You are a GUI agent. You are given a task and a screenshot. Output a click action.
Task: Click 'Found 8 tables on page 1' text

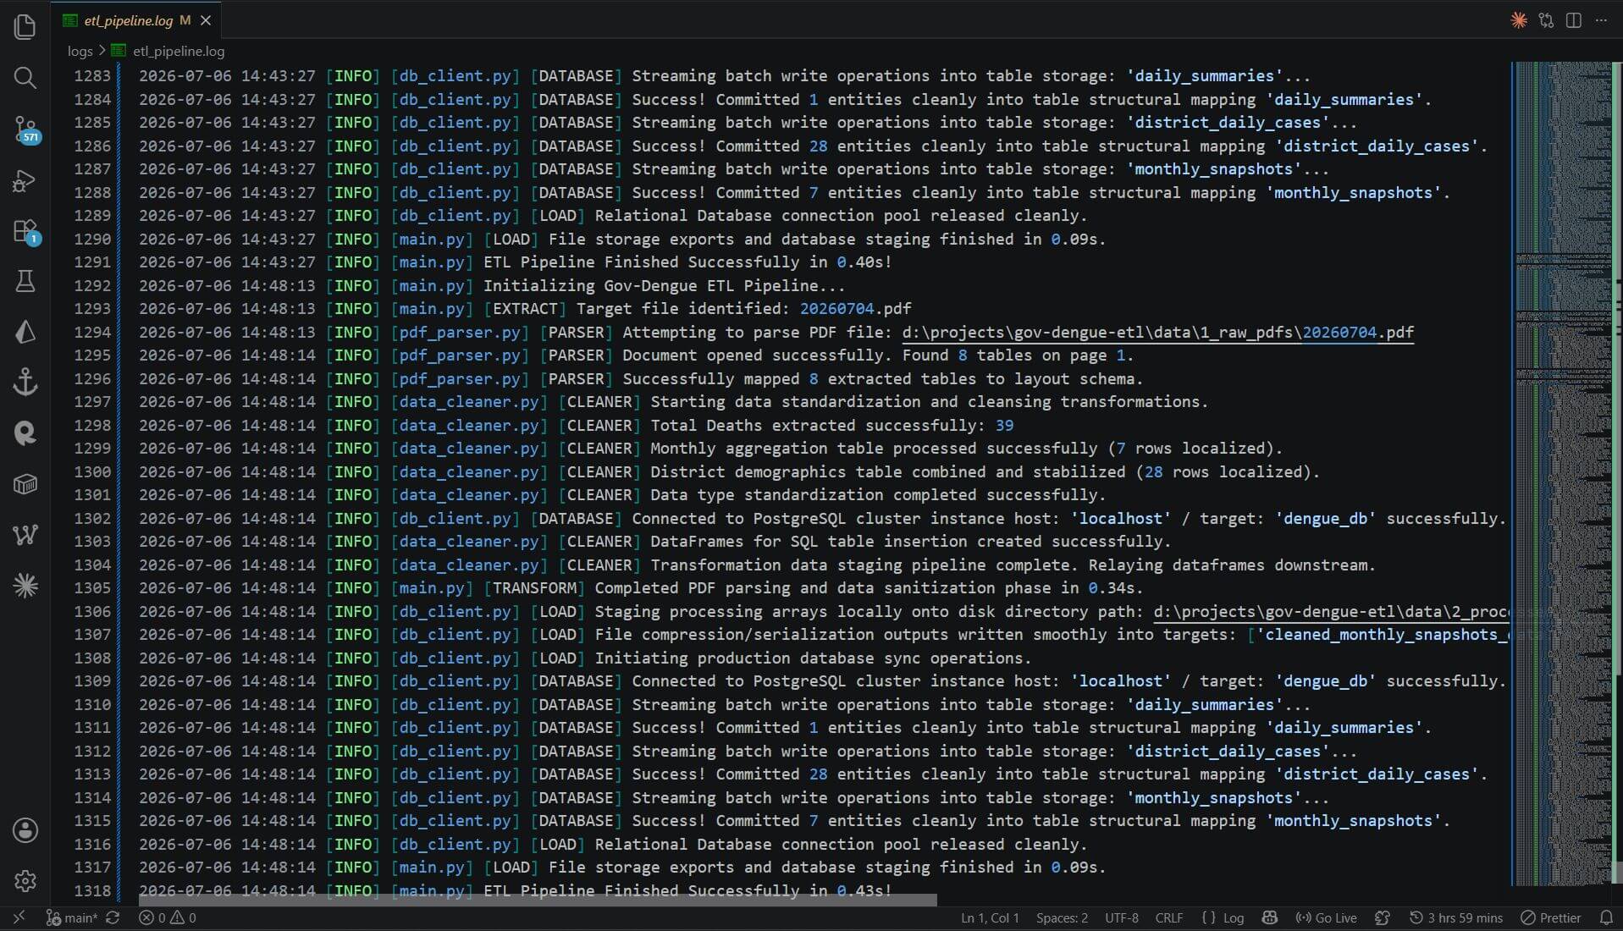[x=1013, y=355]
